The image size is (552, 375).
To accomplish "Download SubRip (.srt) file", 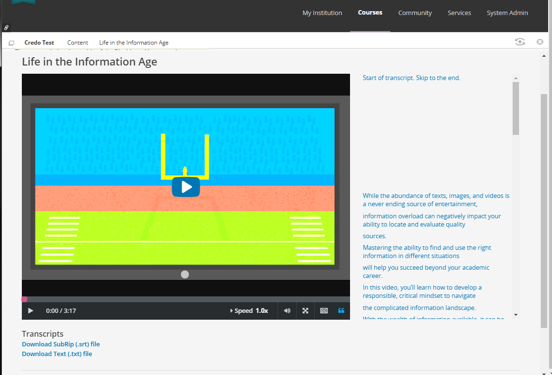I will [61, 344].
